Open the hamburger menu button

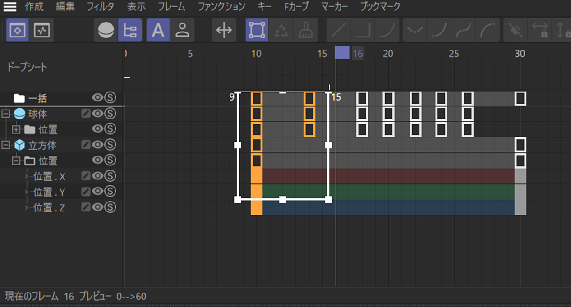pos(10,7)
